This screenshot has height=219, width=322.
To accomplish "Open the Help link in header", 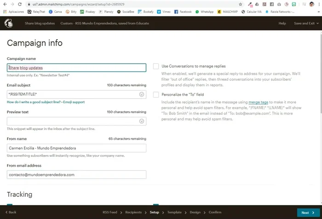I will coord(282,23).
